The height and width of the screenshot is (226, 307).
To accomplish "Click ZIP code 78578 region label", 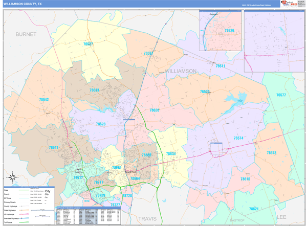I will [271, 152].
